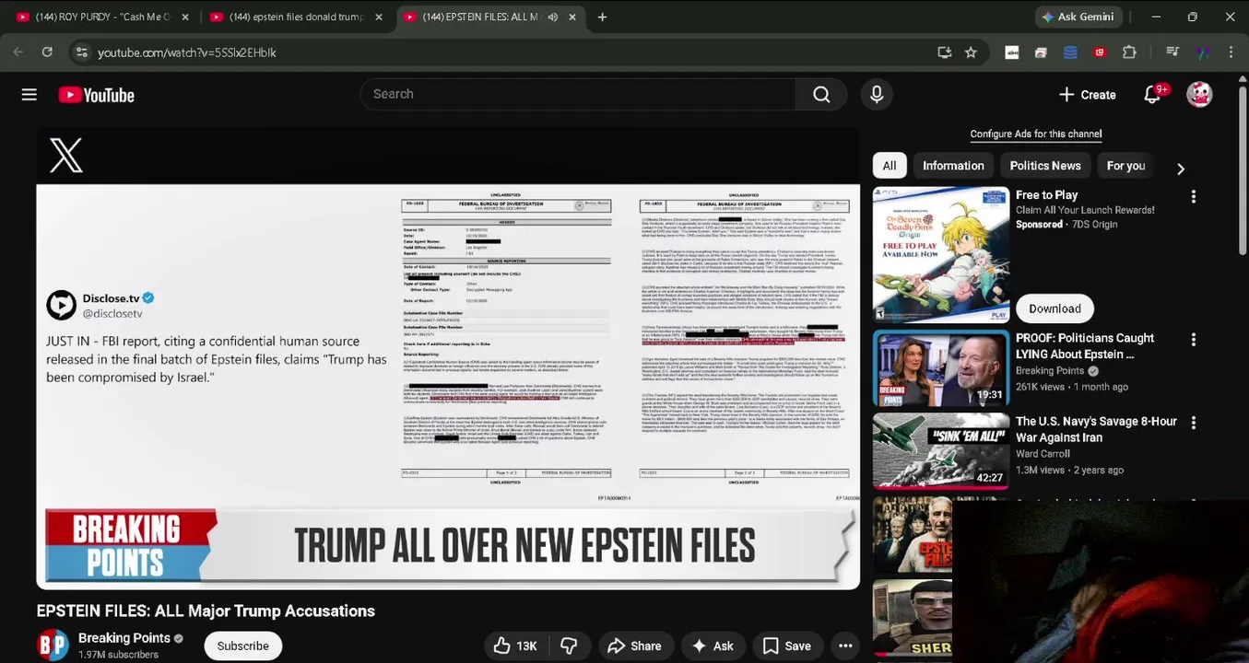The image size is (1249, 663).
Task: Open the blue database extension icon
Action: (x=1070, y=52)
